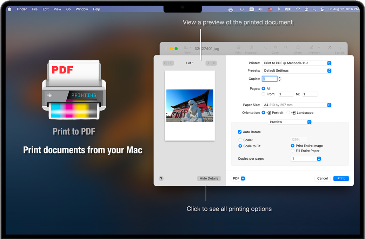The width and height of the screenshot is (365, 239).
Task: Open the Edit menu
Action: click(46, 9)
